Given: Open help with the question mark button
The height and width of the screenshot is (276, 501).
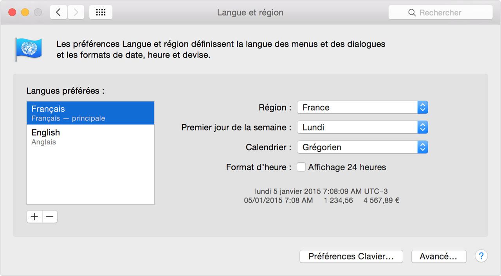Looking at the screenshot, I should [x=481, y=256].
